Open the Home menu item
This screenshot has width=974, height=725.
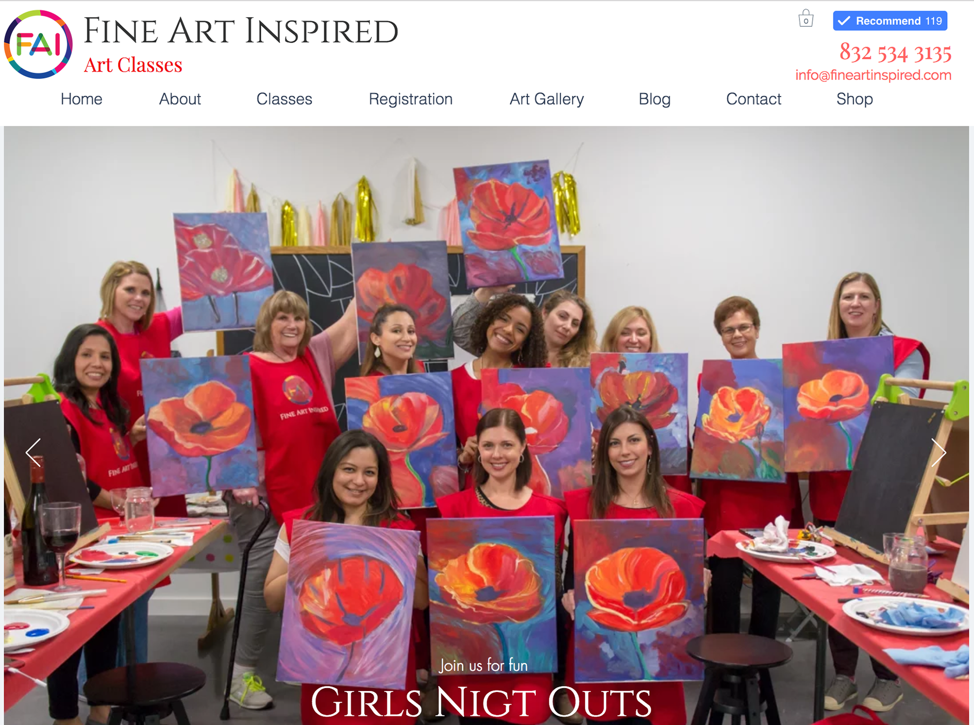click(x=82, y=99)
